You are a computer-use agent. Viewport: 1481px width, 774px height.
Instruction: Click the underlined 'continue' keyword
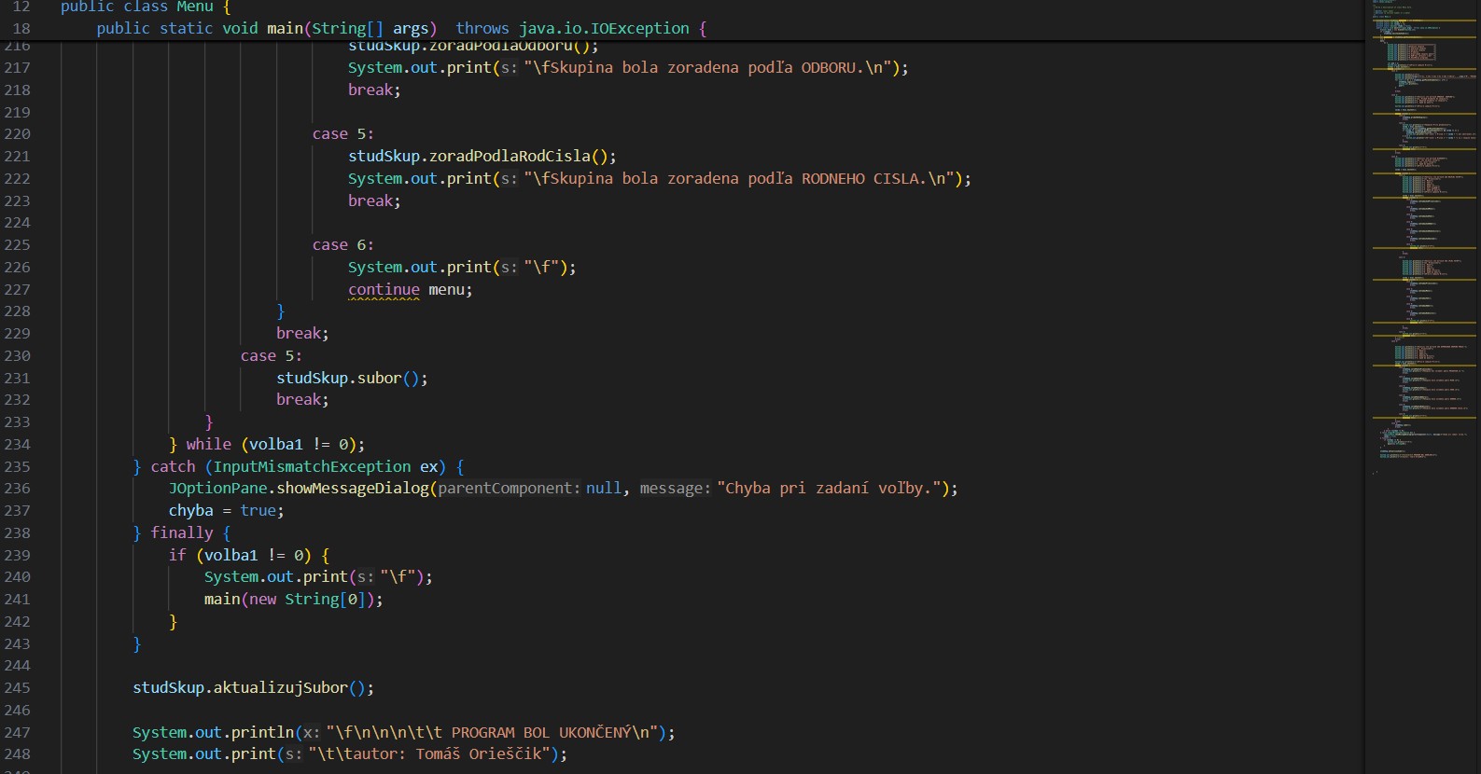tap(384, 290)
